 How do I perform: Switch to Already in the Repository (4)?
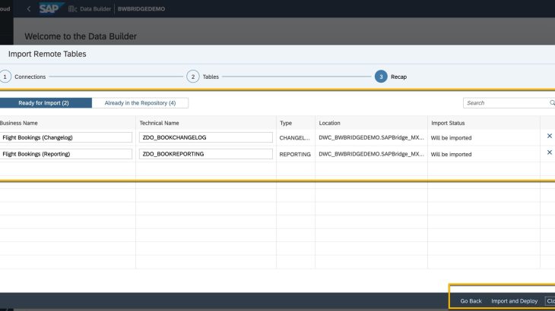click(140, 102)
